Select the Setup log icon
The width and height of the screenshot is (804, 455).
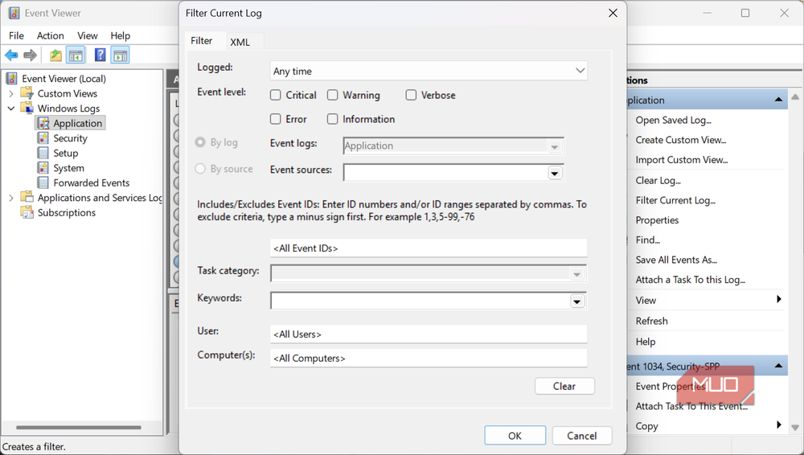point(43,153)
